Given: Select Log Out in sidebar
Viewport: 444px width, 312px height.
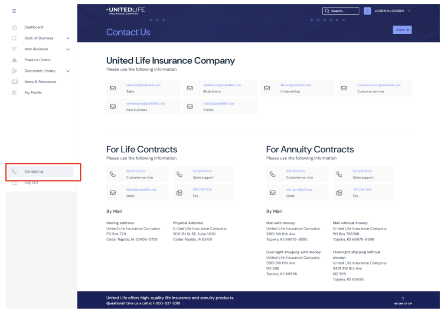Looking at the screenshot, I should tap(31, 183).
